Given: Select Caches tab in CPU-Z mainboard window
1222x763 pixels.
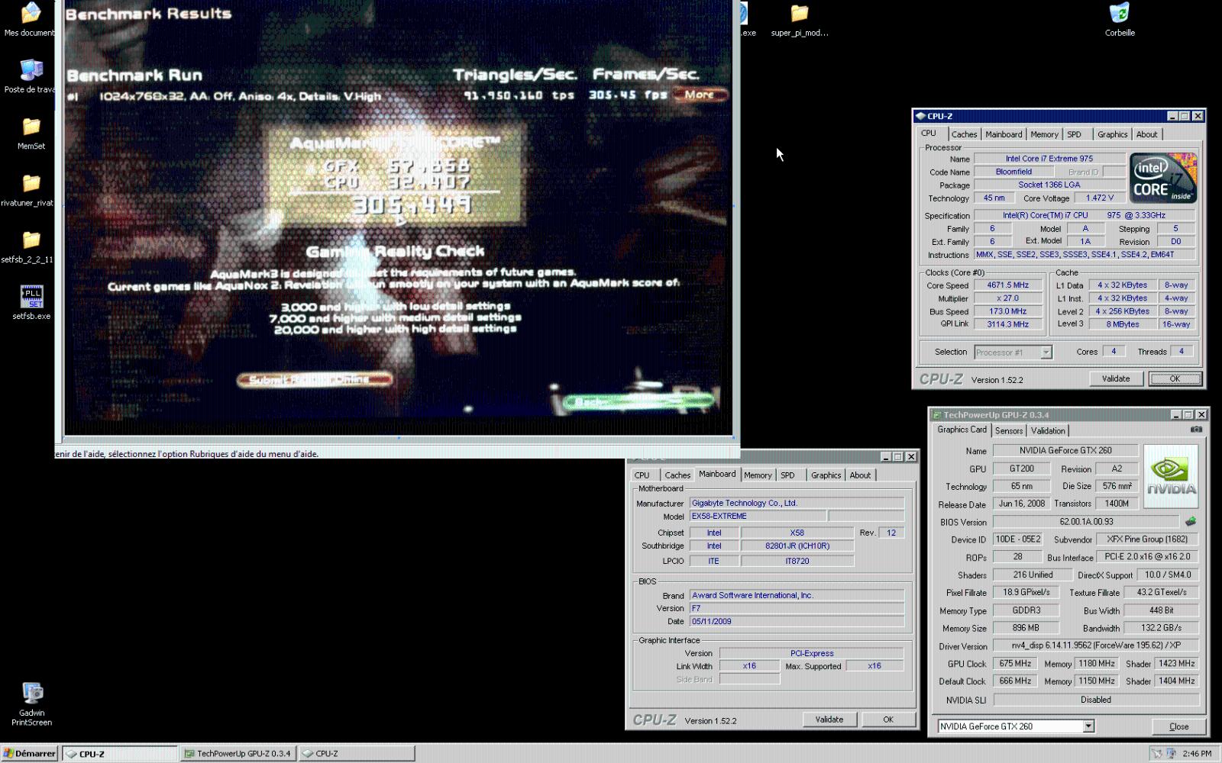Looking at the screenshot, I should click(x=677, y=475).
